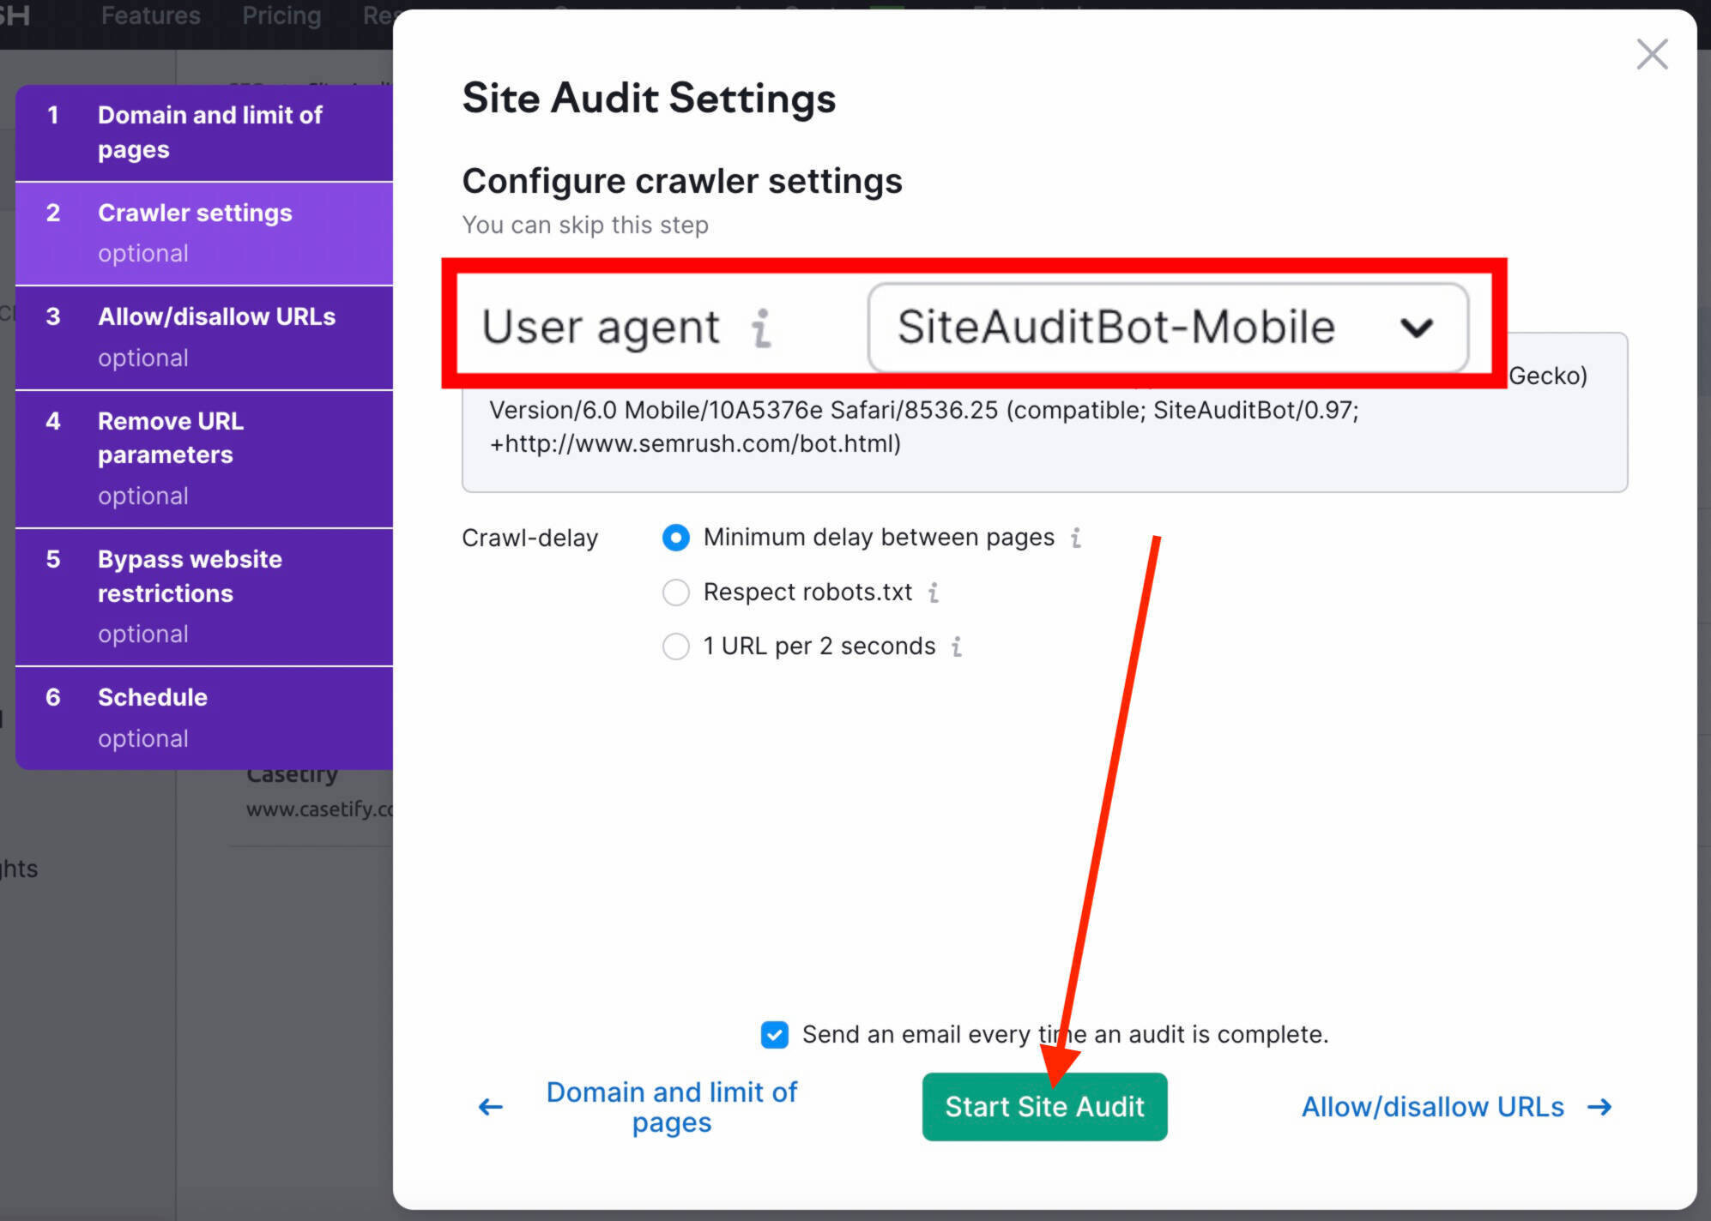Open step 3 Allow/disallow URLs in sidebar
This screenshot has height=1221, width=1711.
(204, 338)
